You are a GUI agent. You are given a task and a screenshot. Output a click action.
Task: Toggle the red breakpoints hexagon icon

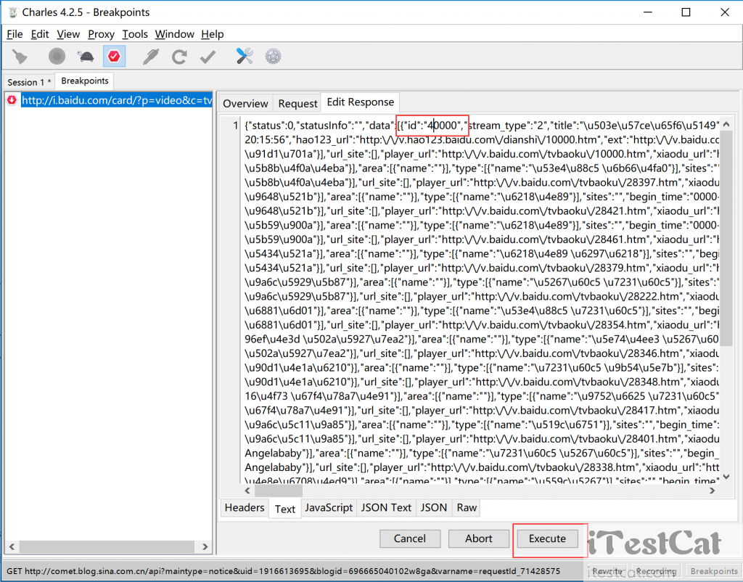(x=114, y=56)
